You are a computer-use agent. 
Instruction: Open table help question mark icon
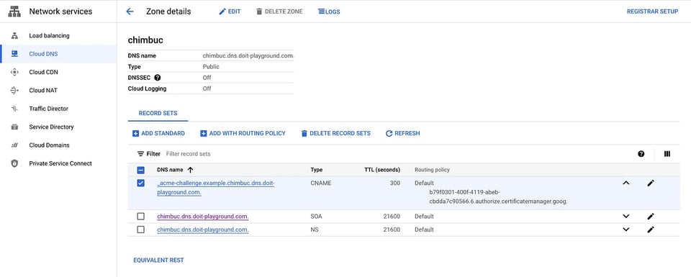(x=641, y=154)
